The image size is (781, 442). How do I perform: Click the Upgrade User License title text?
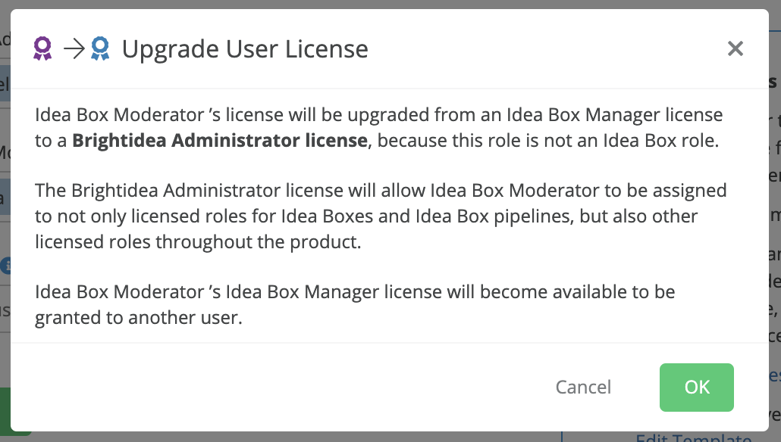click(x=245, y=49)
